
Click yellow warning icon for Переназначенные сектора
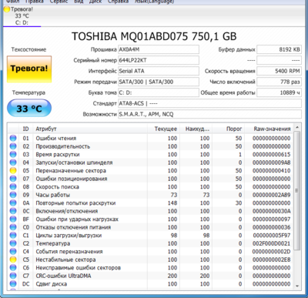pyautogui.click(x=13, y=171)
